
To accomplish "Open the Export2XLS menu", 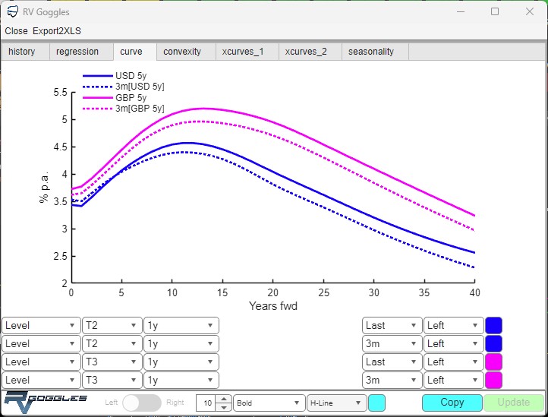I will click(57, 31).
